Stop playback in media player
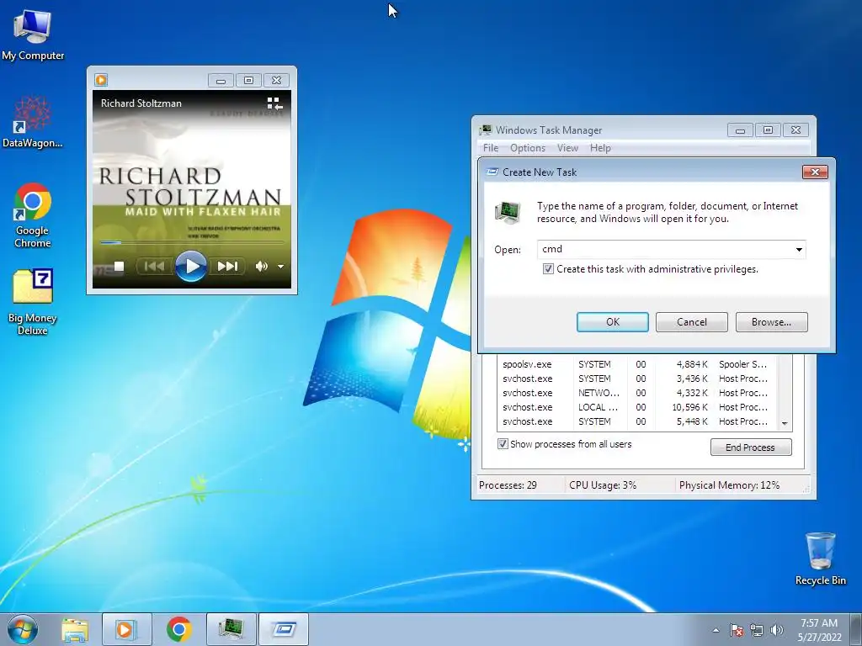This screenshot has width=862, height=646. [119, 267]
